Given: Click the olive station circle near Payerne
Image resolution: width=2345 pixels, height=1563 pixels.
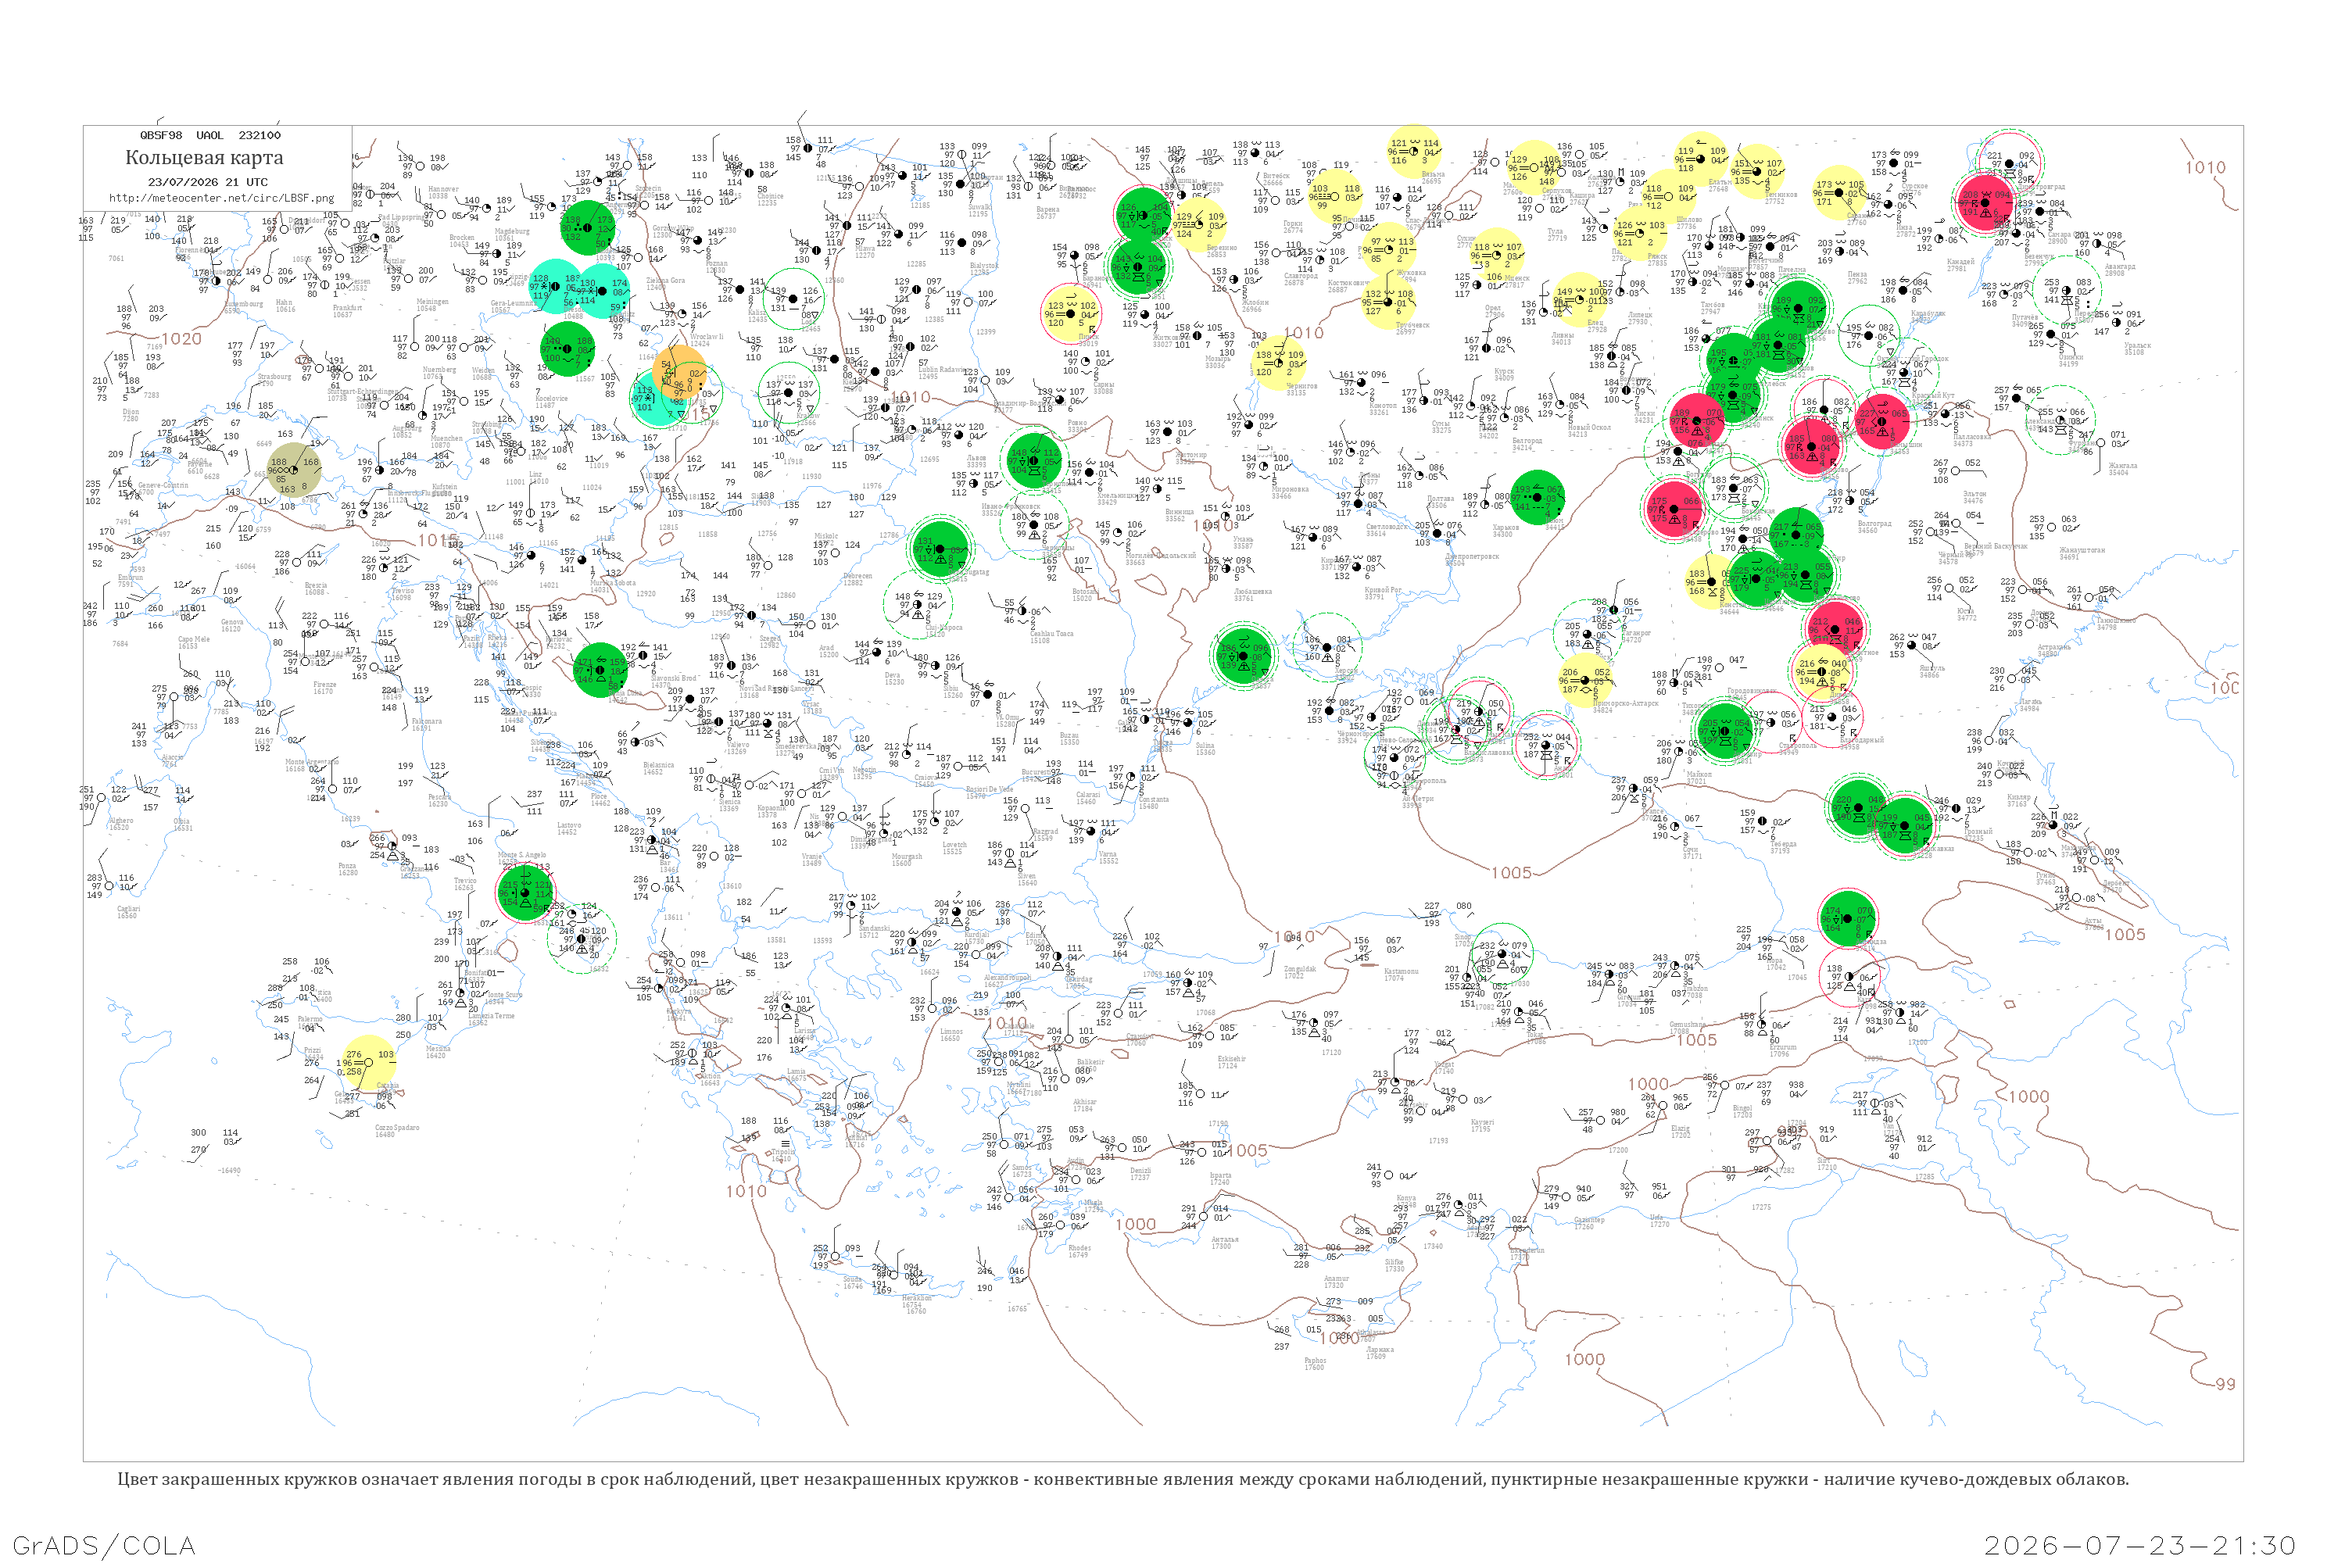Looking at the screenshot, I should 295,470.
